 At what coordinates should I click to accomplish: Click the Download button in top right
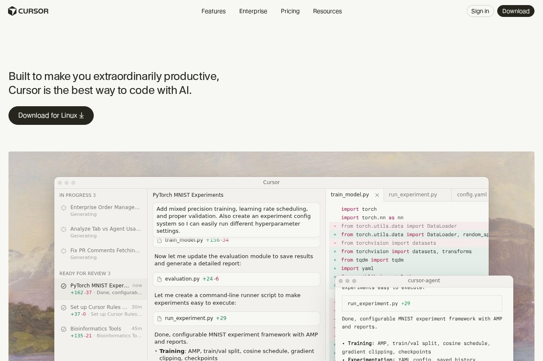point(515,11)
